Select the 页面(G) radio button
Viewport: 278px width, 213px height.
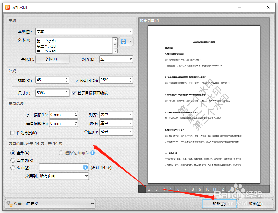pos(13,167)
